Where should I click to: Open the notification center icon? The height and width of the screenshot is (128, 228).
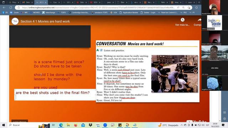[223, 125]
